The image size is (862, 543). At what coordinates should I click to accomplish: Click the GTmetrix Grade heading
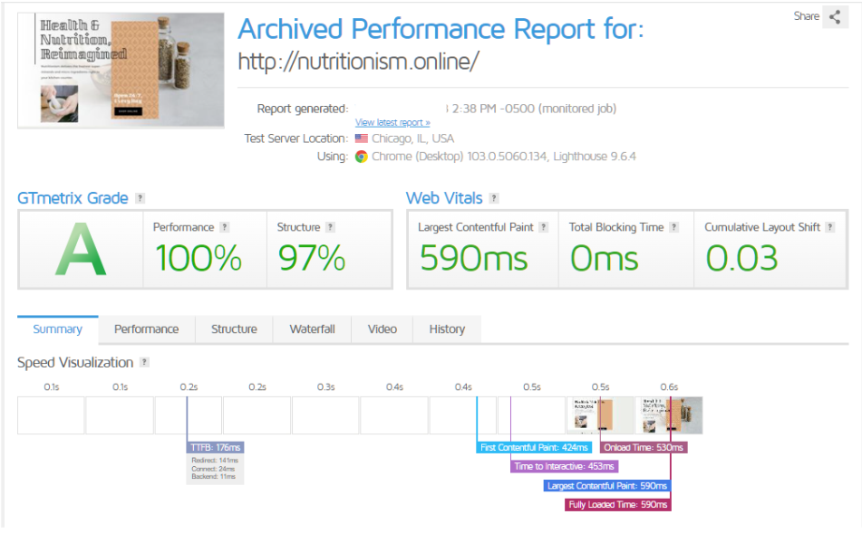[73, 198]
